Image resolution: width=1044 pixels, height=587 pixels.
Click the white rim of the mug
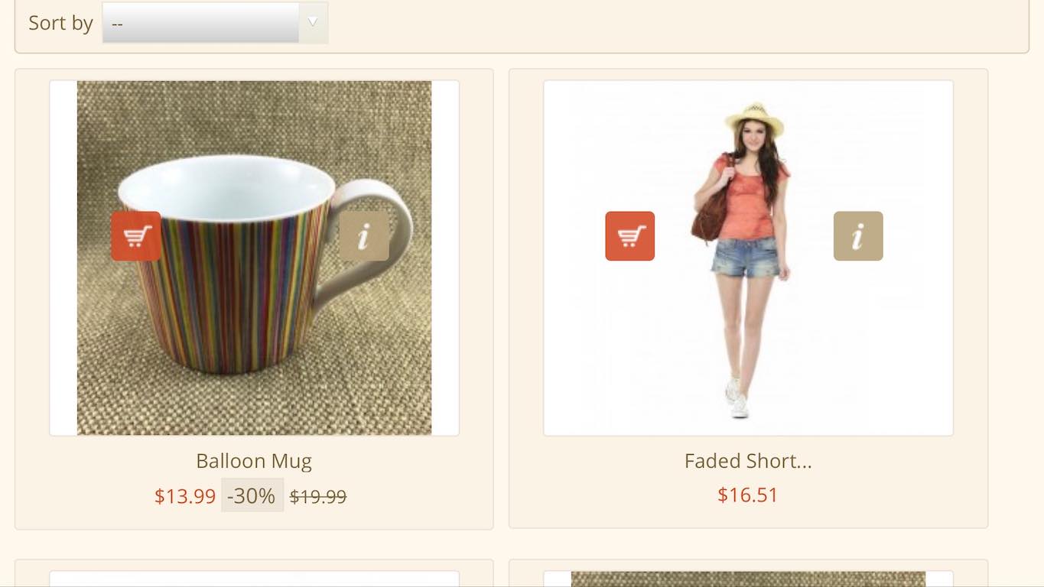point(226,186)
